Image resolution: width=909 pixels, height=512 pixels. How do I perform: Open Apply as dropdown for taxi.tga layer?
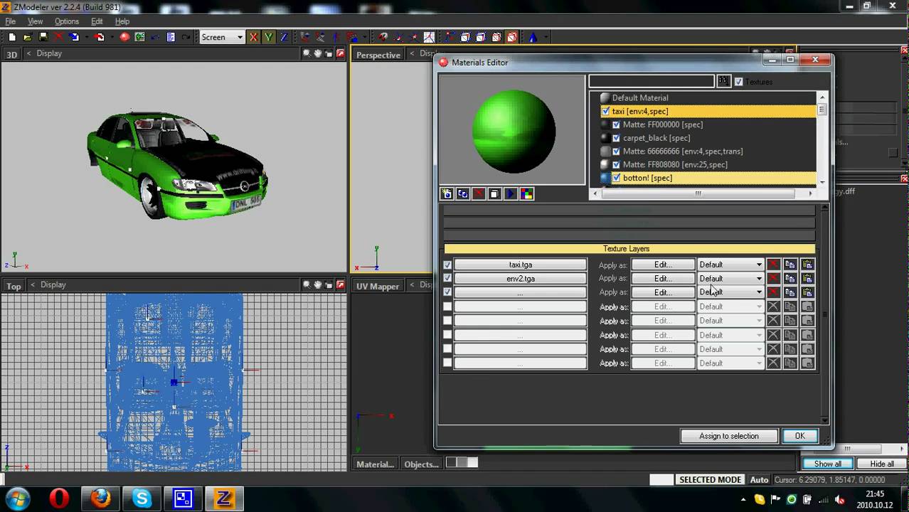(730, 265)
